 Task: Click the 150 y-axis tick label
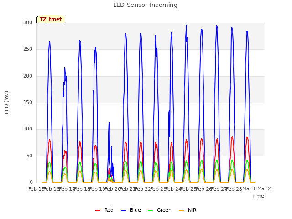28,102
